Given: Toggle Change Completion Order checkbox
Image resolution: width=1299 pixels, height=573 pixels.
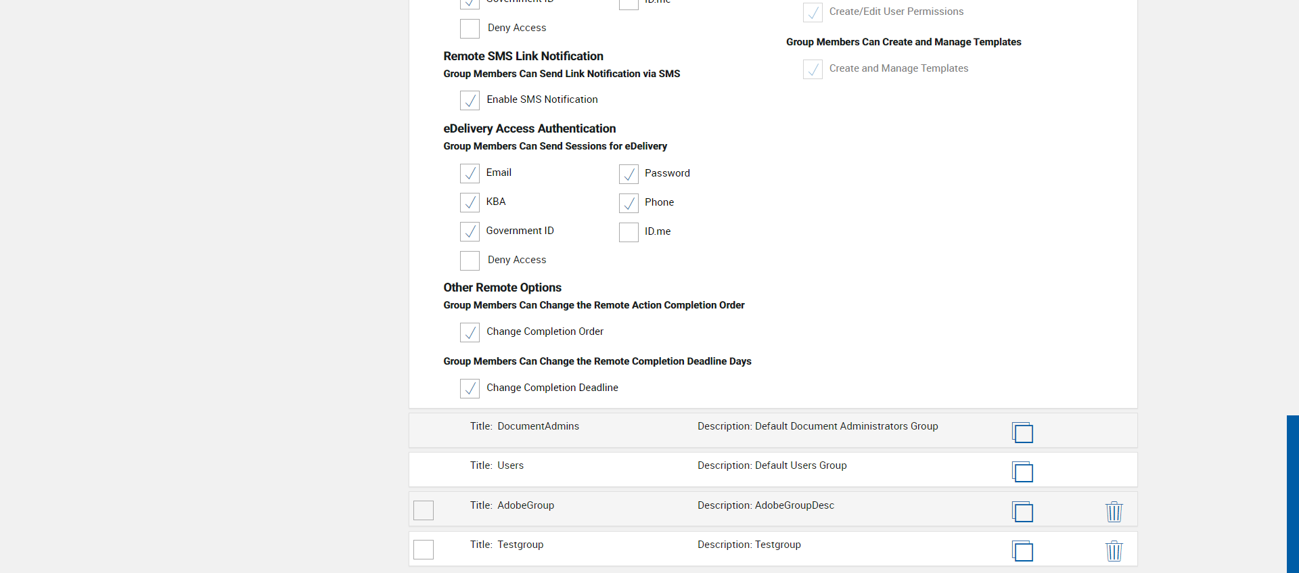Looking at the screenshot, I should (470, 332).
